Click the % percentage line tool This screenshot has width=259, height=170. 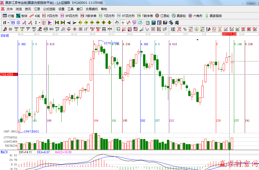[185, 29]
